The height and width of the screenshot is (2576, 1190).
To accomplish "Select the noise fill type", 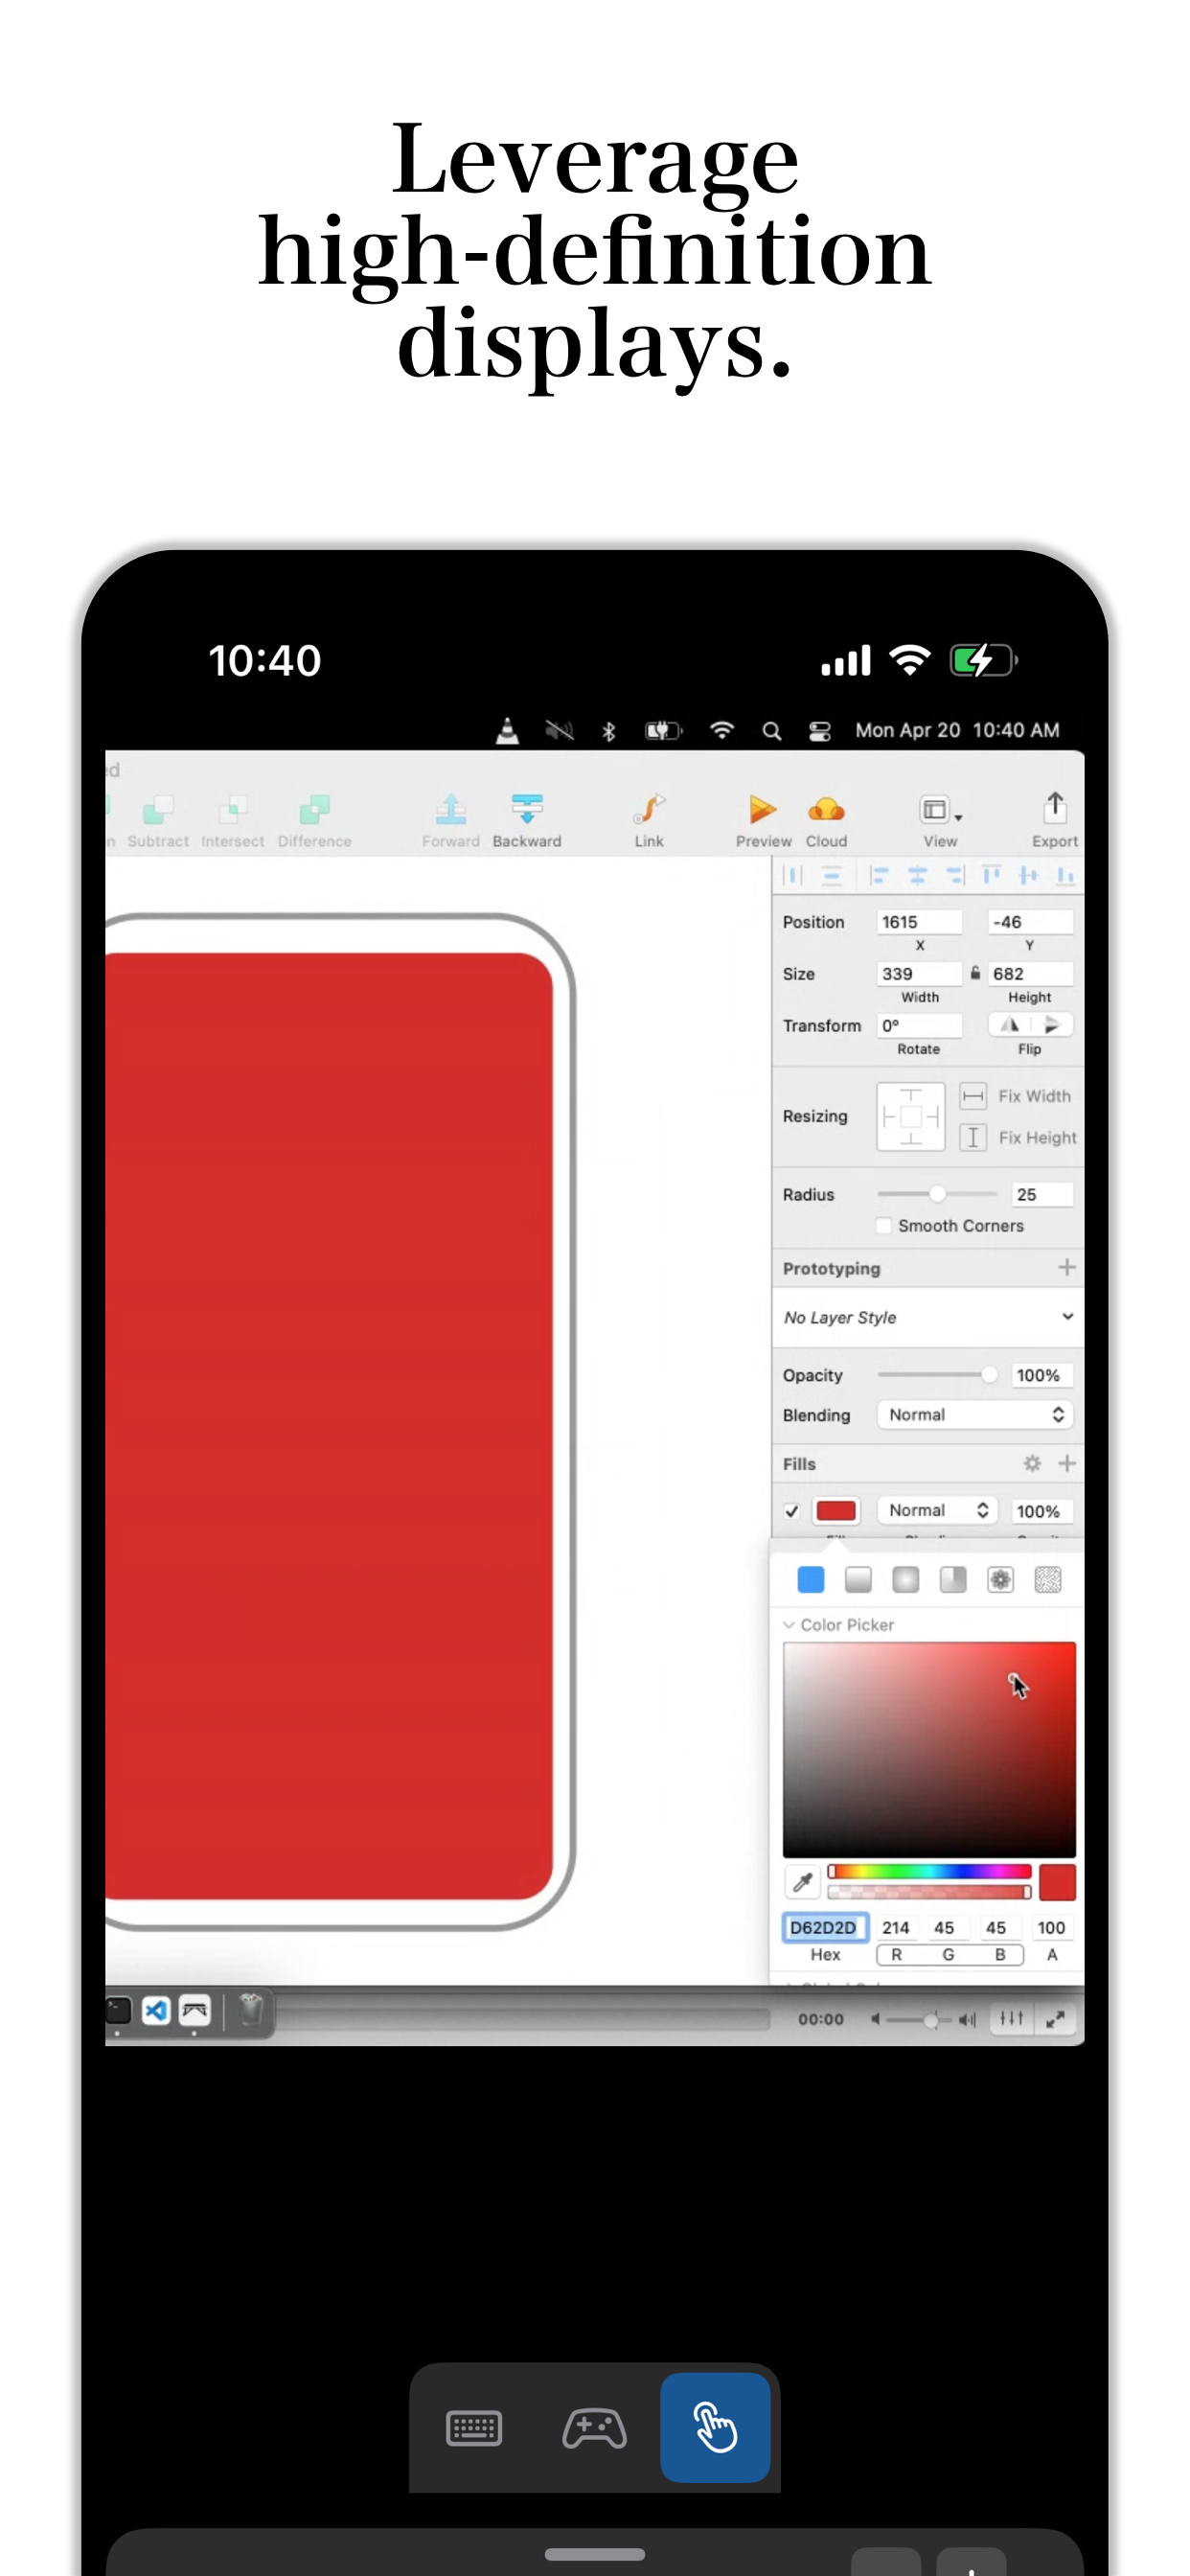I will click(x=1048, y=1580).
